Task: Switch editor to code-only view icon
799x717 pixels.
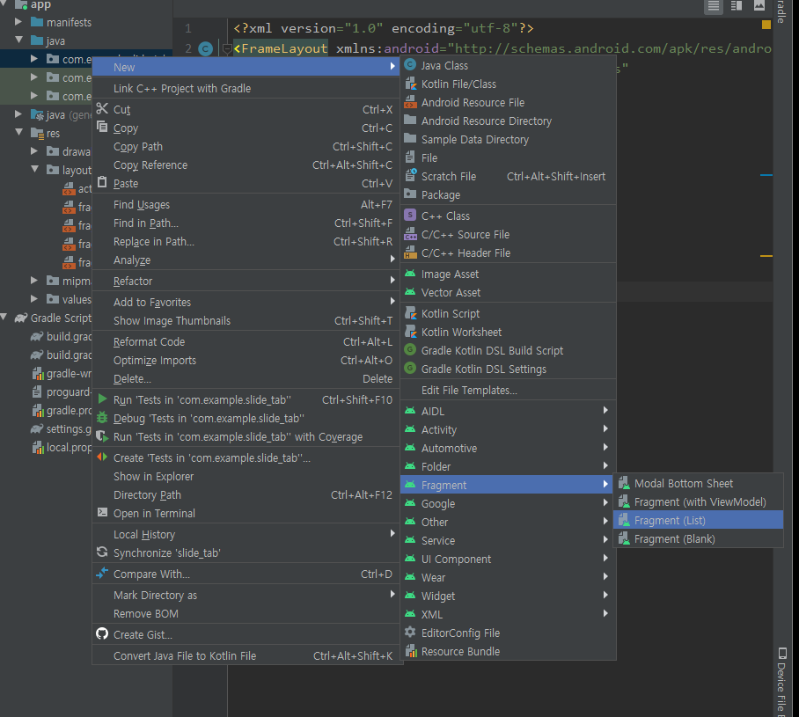Action: tap(714, 6)
